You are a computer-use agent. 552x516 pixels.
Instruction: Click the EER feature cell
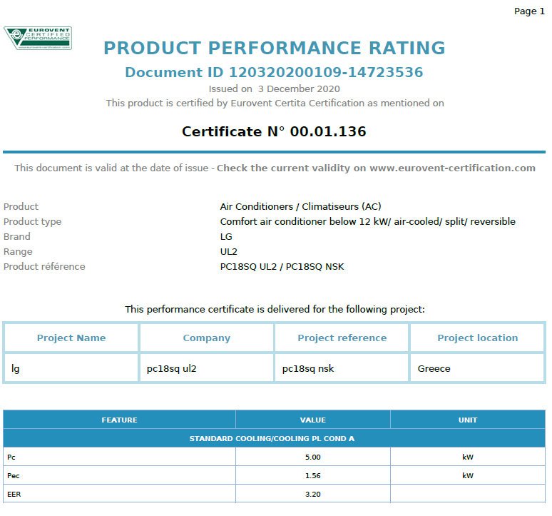coord(119,494)
